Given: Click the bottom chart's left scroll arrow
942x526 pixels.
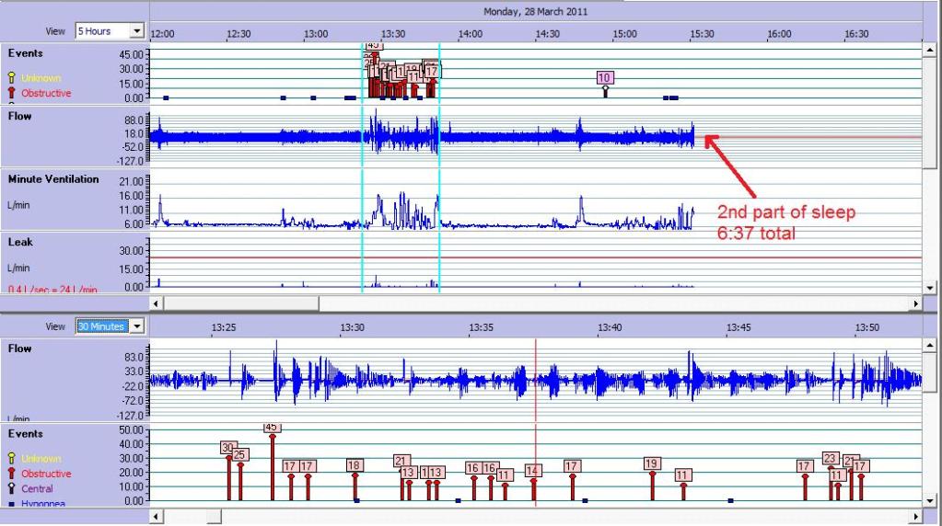Looking at the screenshot, I should [156, 517].
